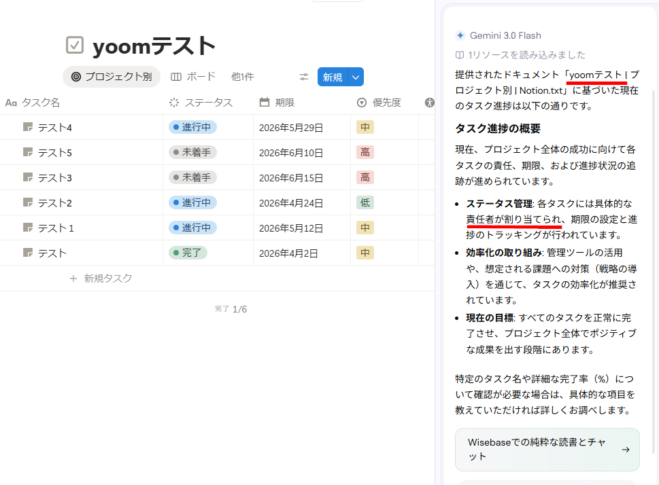Open the 優先度 column header menu

379,103
